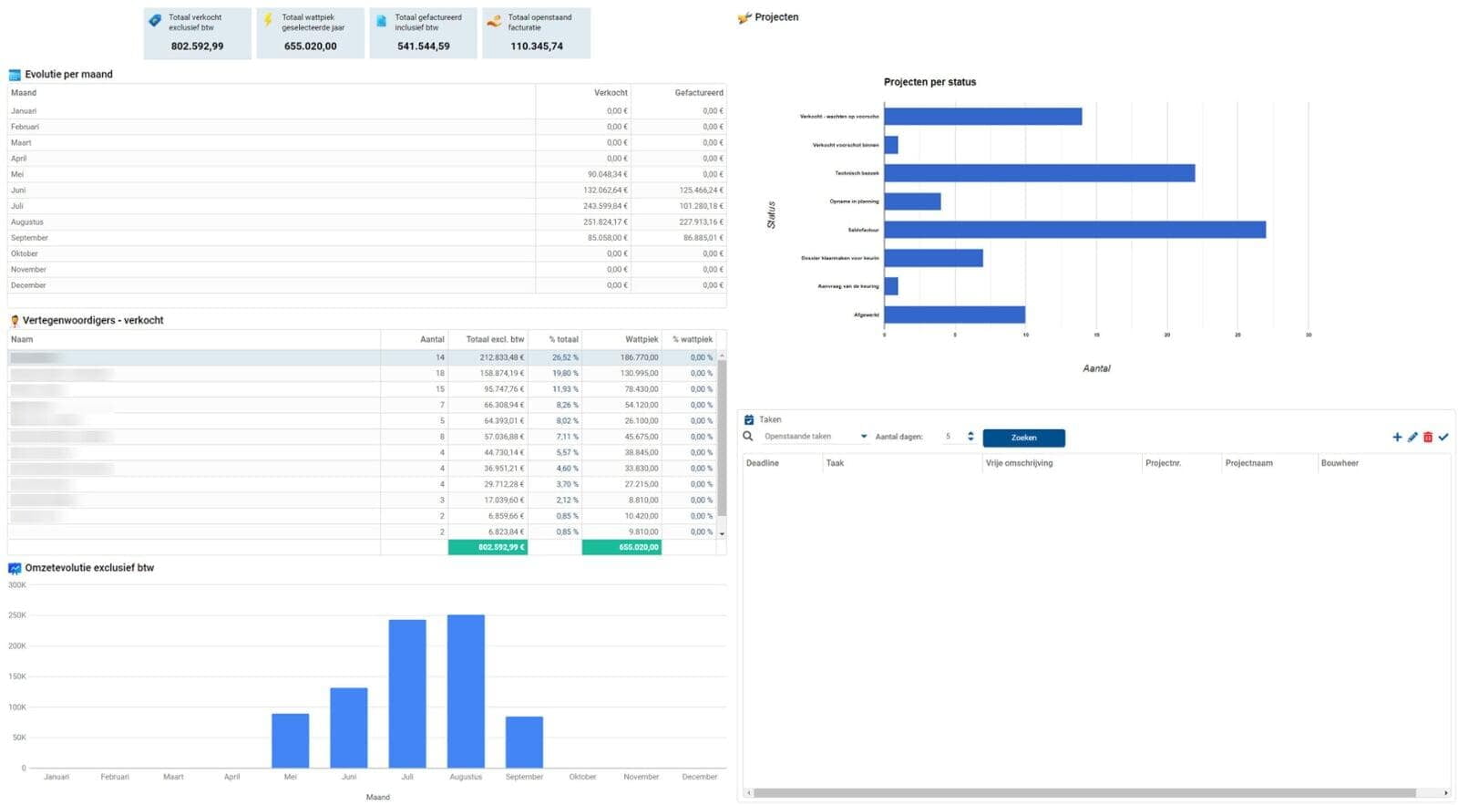Viewport: 1458px width, 805px height.
Task: Click the add task plus icon
Action: 1397,438
